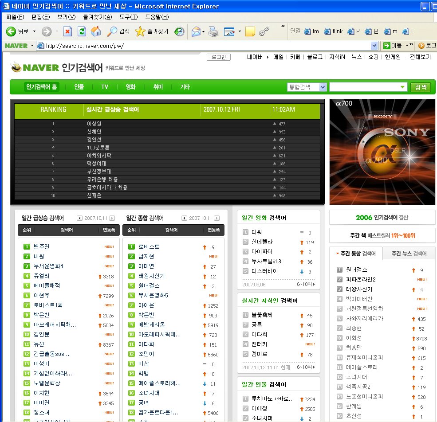Open the tlink shortcut in links bar
This screenshot has width=437, height=422.
[333, 31]
